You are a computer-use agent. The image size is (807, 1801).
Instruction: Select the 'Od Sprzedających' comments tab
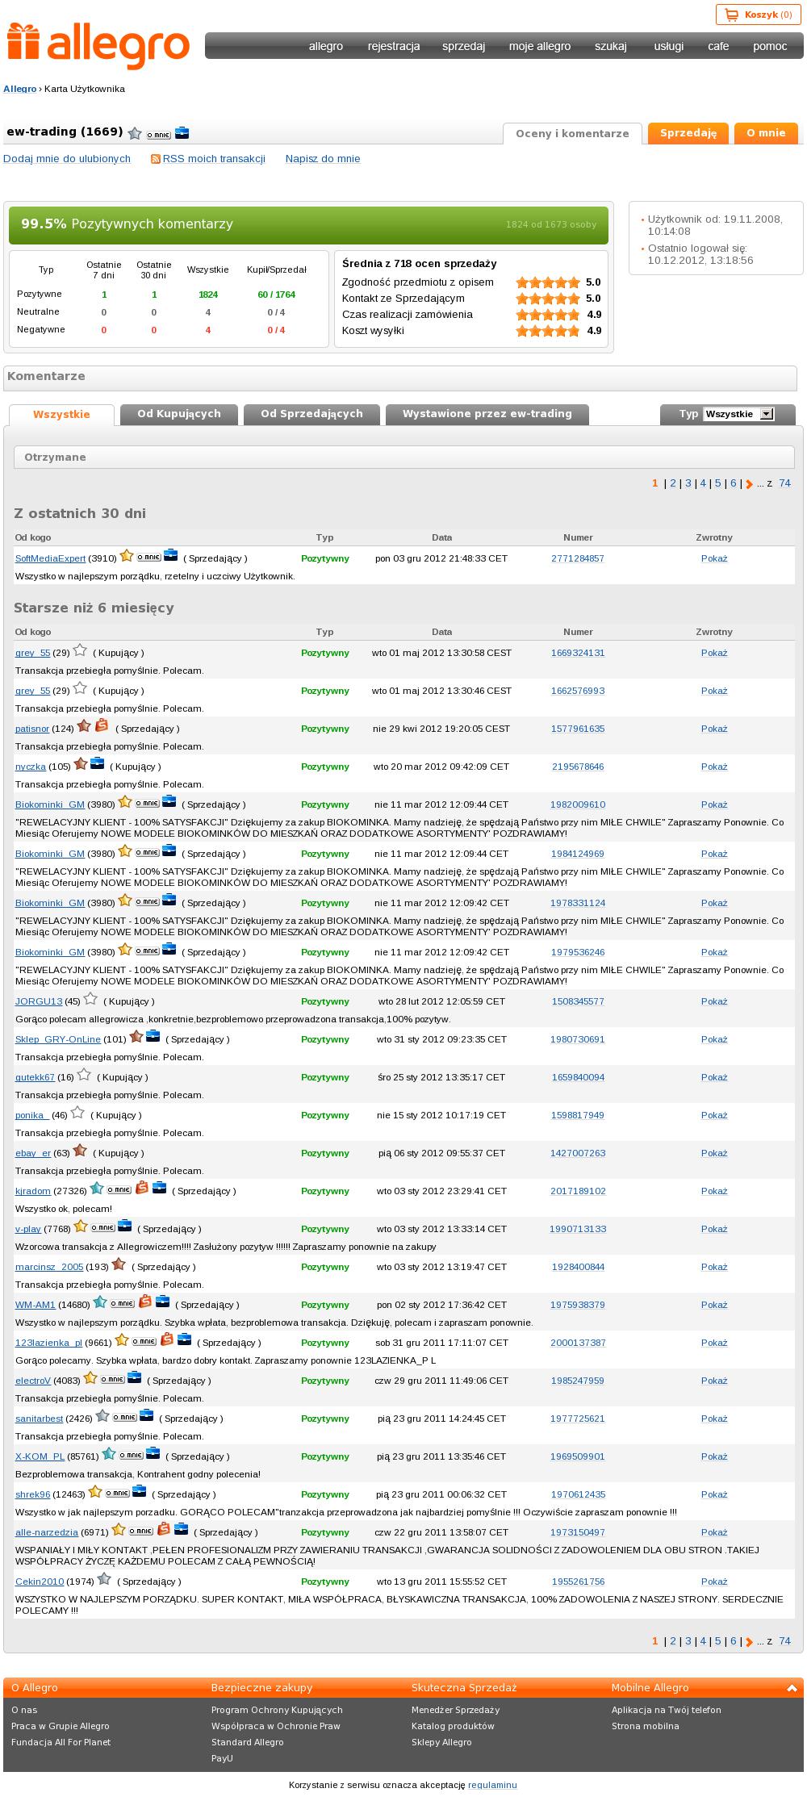(x=312, y=414)
